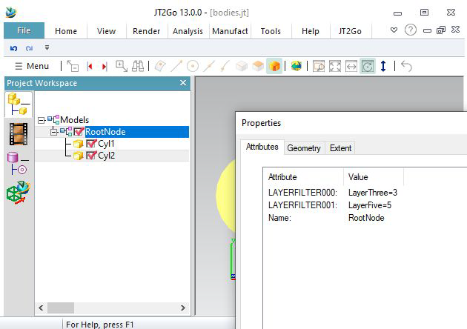The width and height of the screenshot is (467, 329).
Task: Click the collapse tree selection icon
Action: pyautogui.click(x=73, y=66)
